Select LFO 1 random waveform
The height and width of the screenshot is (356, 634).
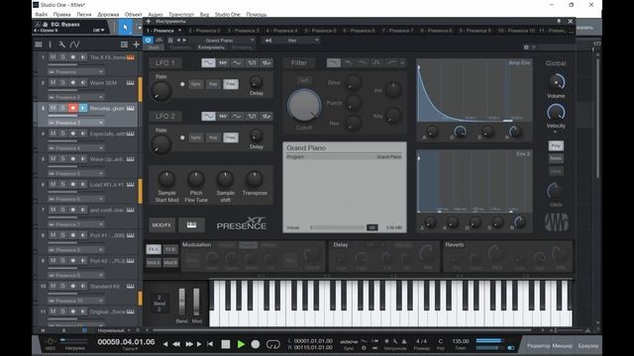click(x=266, y=63)
